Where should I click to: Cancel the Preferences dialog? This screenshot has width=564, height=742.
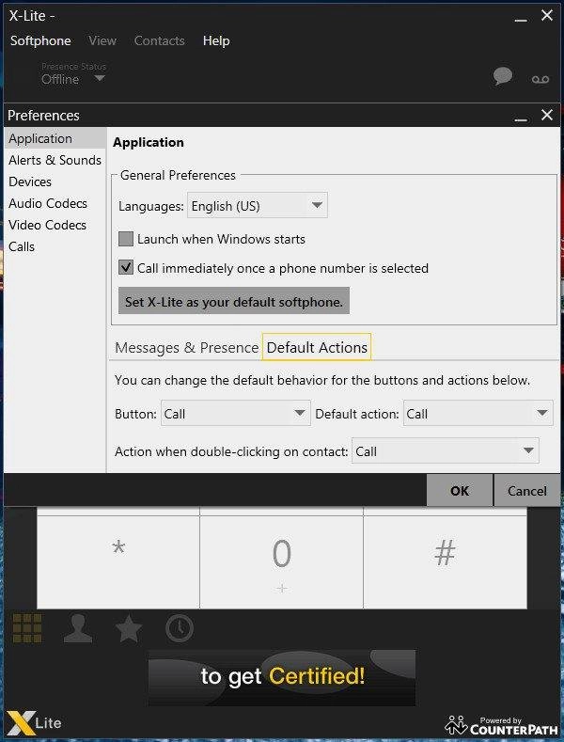click(527, 490)
